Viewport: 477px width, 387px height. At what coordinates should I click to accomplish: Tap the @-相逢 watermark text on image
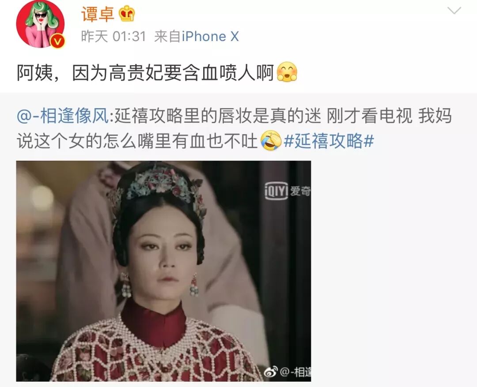[x=295, y=372]
